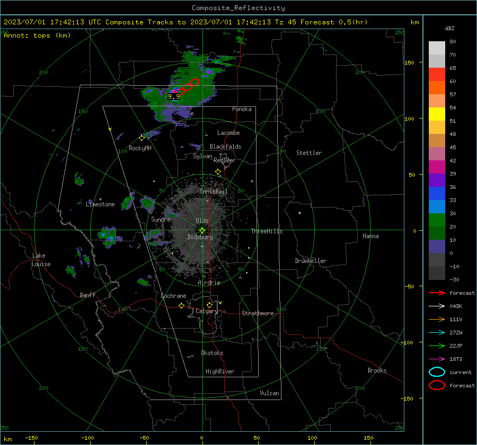The width and height of the screenshot is (477, 445).
Task: Click the Lacombe town label
Action: 228,133
